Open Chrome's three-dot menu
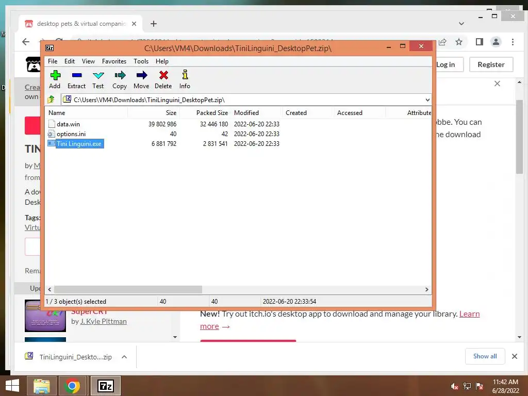The width and height of the screenshot is (528, 396). click(513, 42)
